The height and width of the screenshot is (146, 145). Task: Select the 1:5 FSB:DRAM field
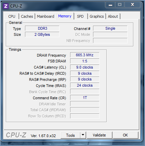[85, 61]
